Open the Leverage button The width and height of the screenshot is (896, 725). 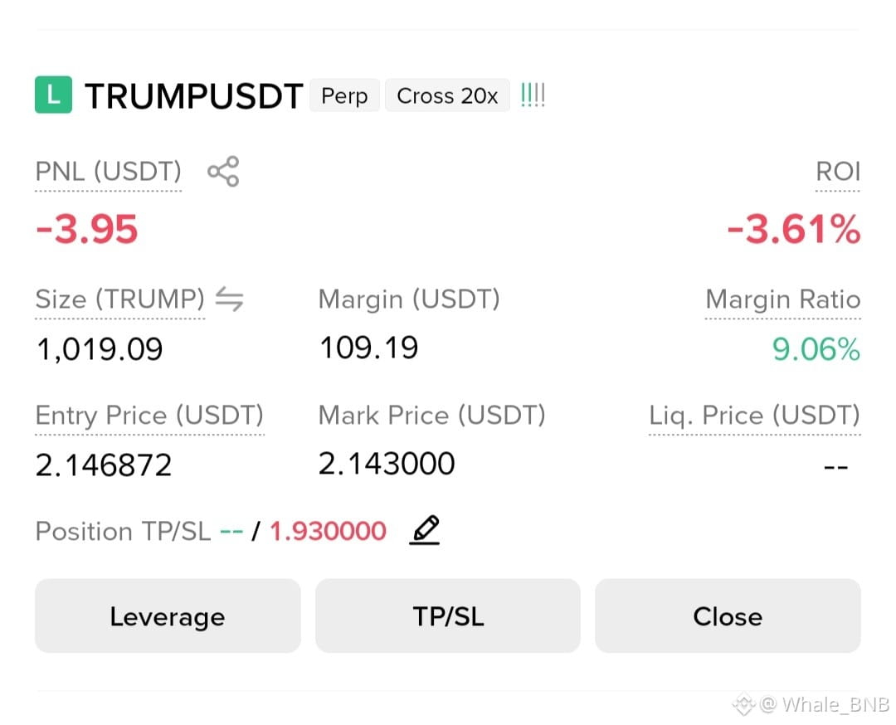[168, 616]
